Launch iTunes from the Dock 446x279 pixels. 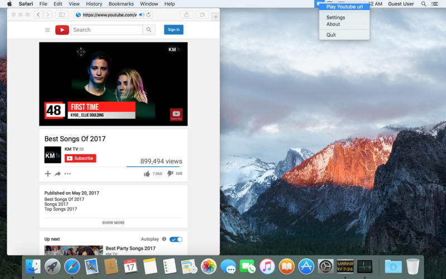[x=267, y=267]
